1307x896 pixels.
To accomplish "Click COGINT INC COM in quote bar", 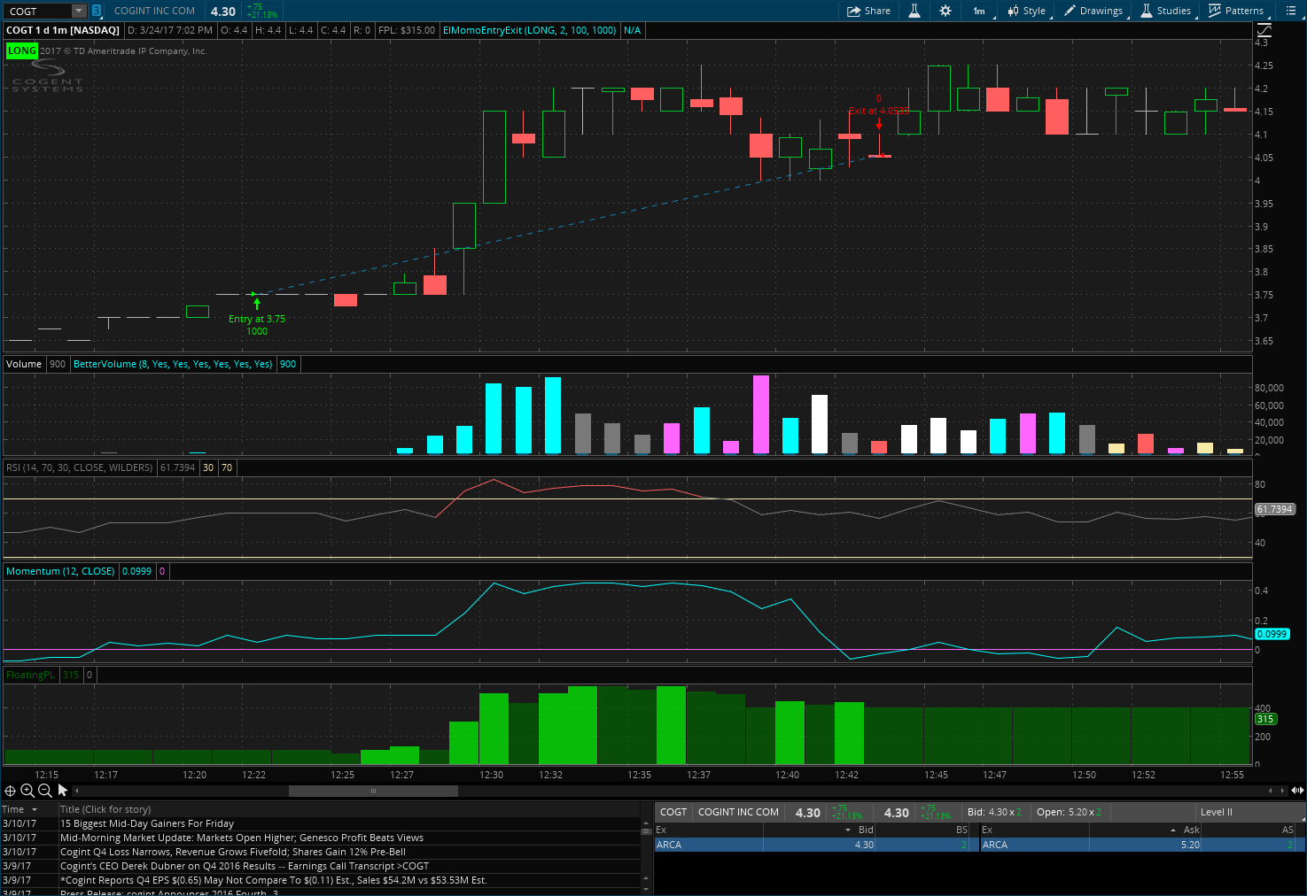I will click(x=738, y=812).
